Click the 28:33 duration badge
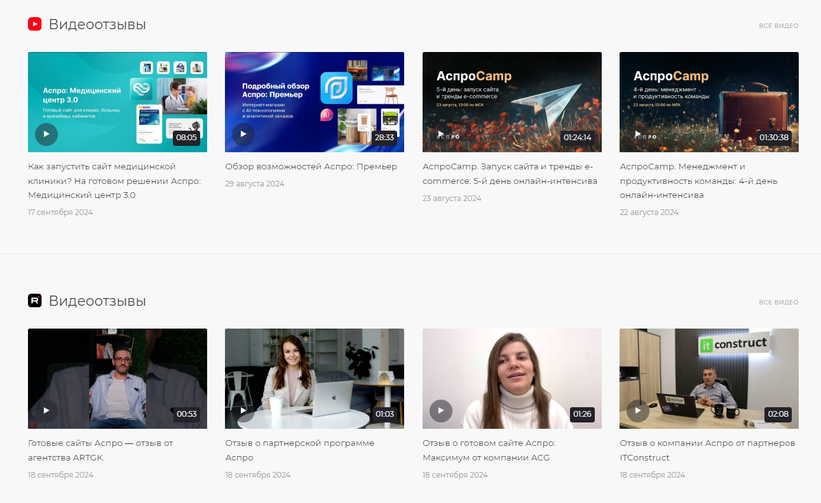 (384, 138)
